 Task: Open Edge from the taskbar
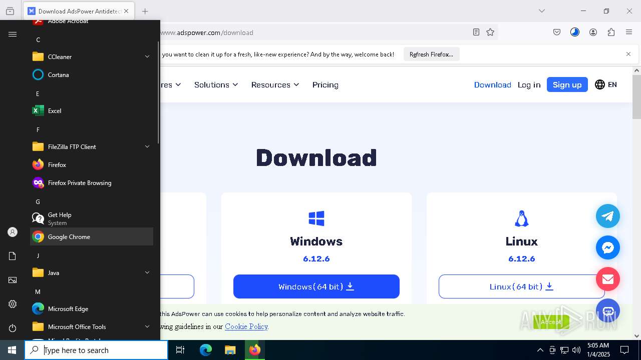point(206,350)
